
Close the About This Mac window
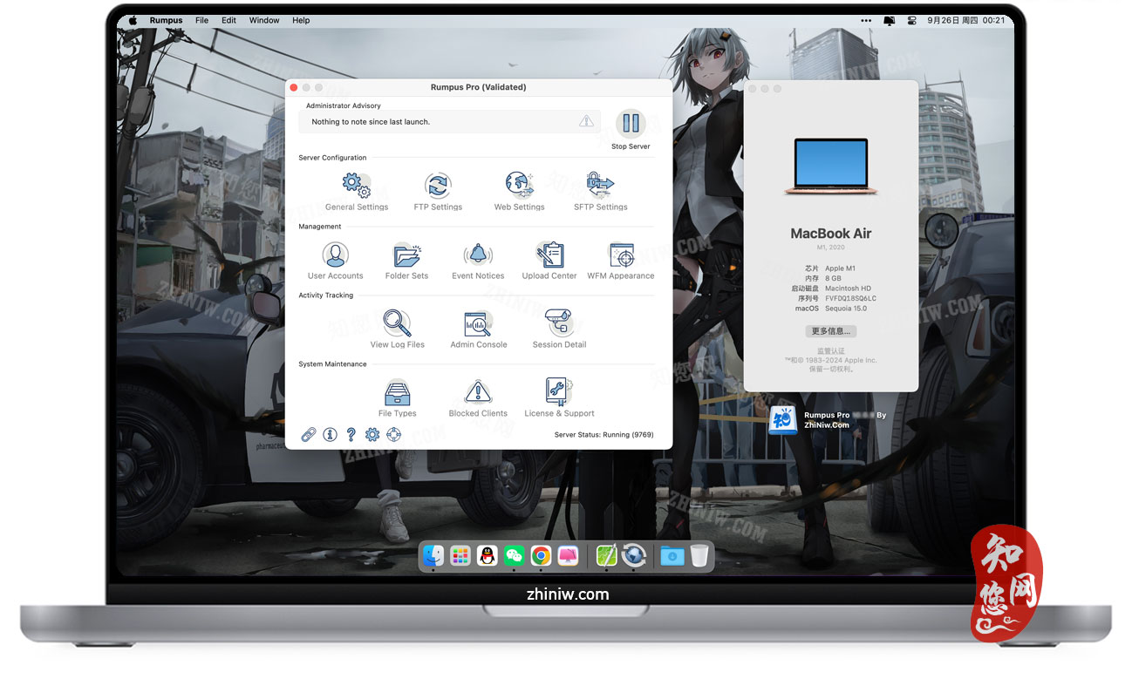[753, 89]
